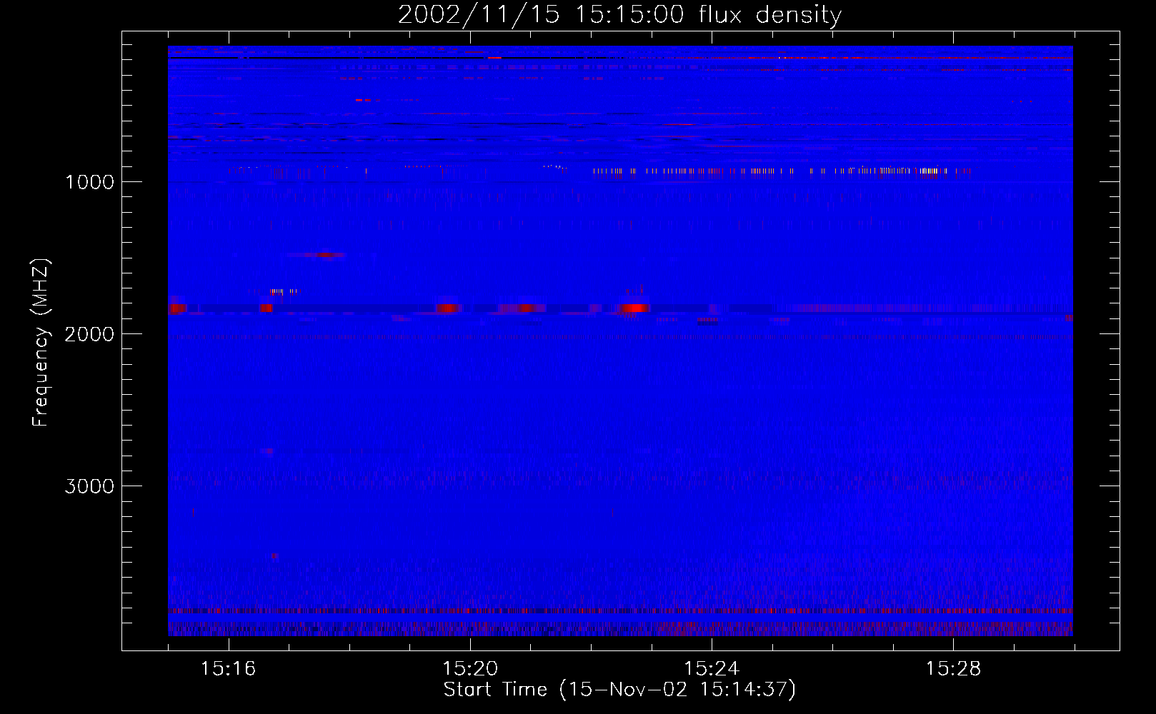Click the '2000' frequency tick label
Viewport: 1156px width, 714px height.
[89, 334]
